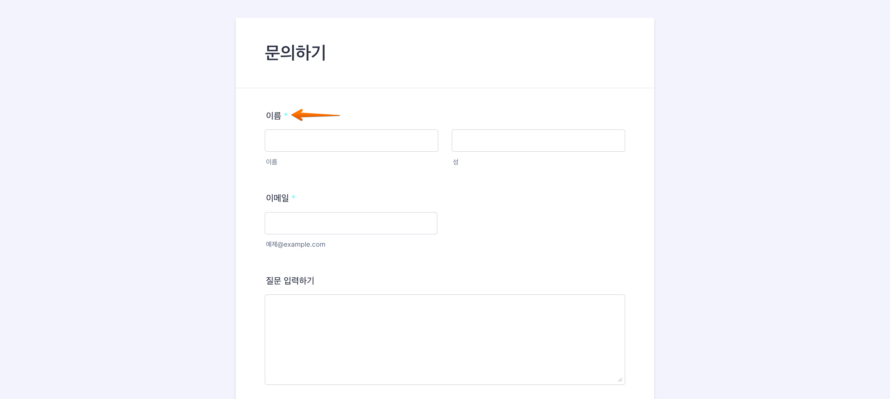Focus the last name input above 성
The height and width of the screenshot is (399, 890).
[538, 141]
